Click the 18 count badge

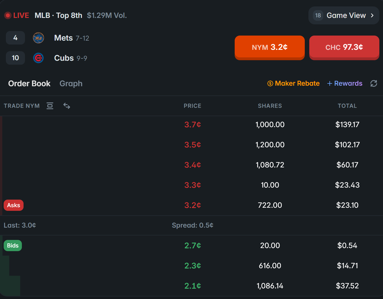point(318,15)
